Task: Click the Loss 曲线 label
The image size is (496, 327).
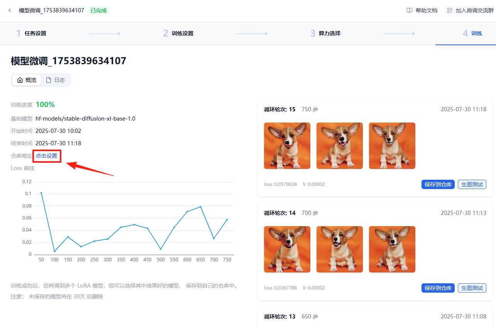Action: [23, 168]
